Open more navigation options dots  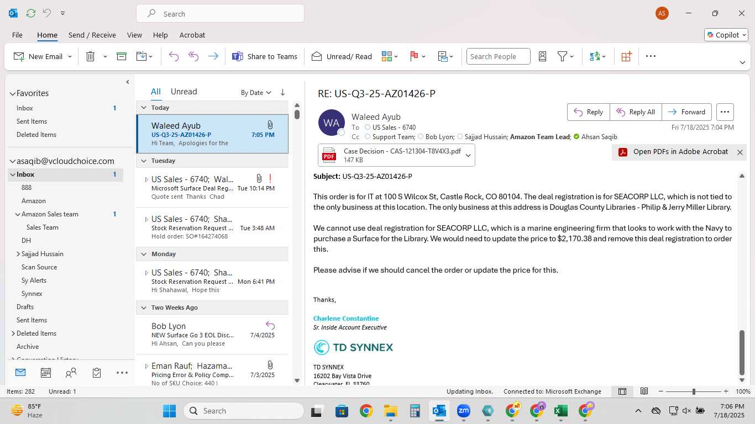(x=122, y=373)
